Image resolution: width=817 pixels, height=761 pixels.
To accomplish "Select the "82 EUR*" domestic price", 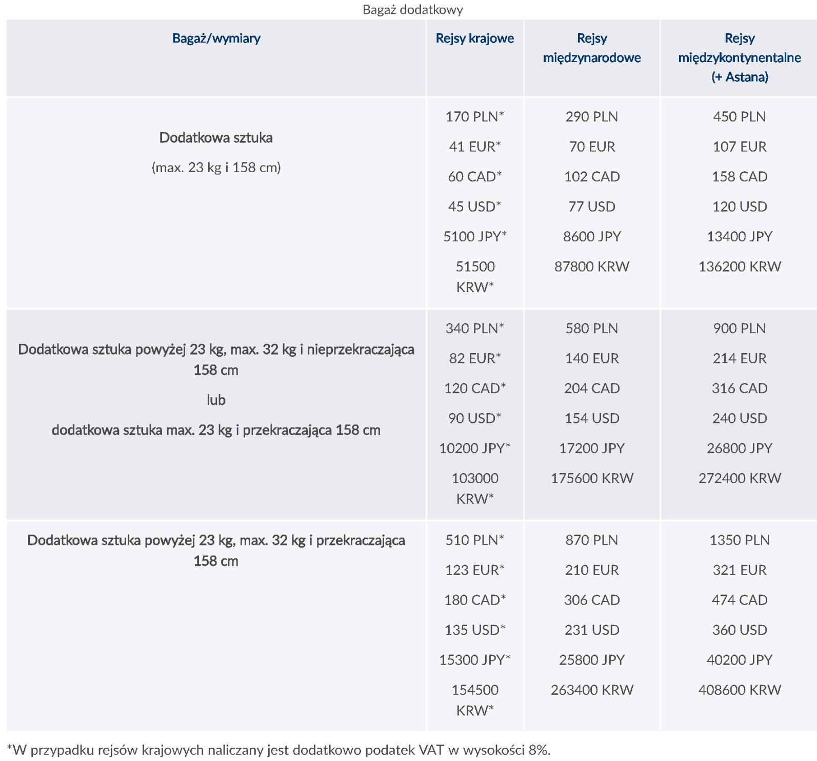I will point(474,358).
